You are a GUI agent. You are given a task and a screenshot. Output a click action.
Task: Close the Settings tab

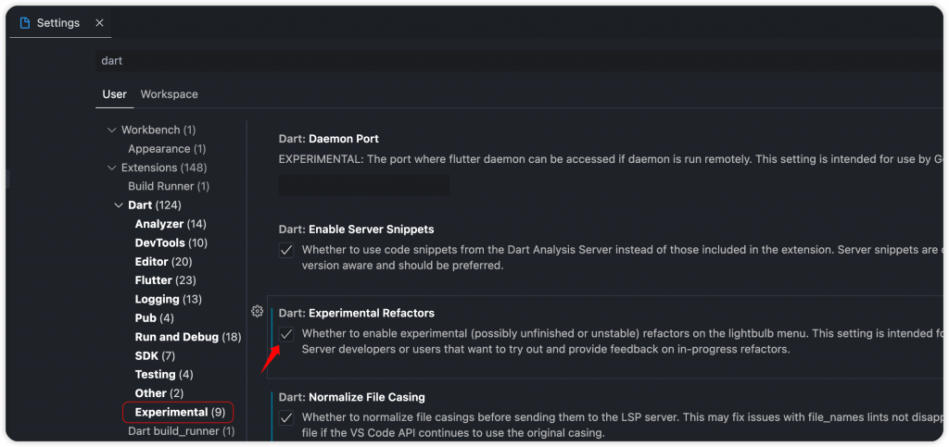click(100, 23)
